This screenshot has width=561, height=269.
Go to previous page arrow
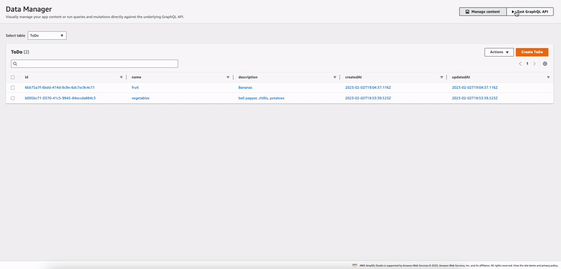(520, 64)
